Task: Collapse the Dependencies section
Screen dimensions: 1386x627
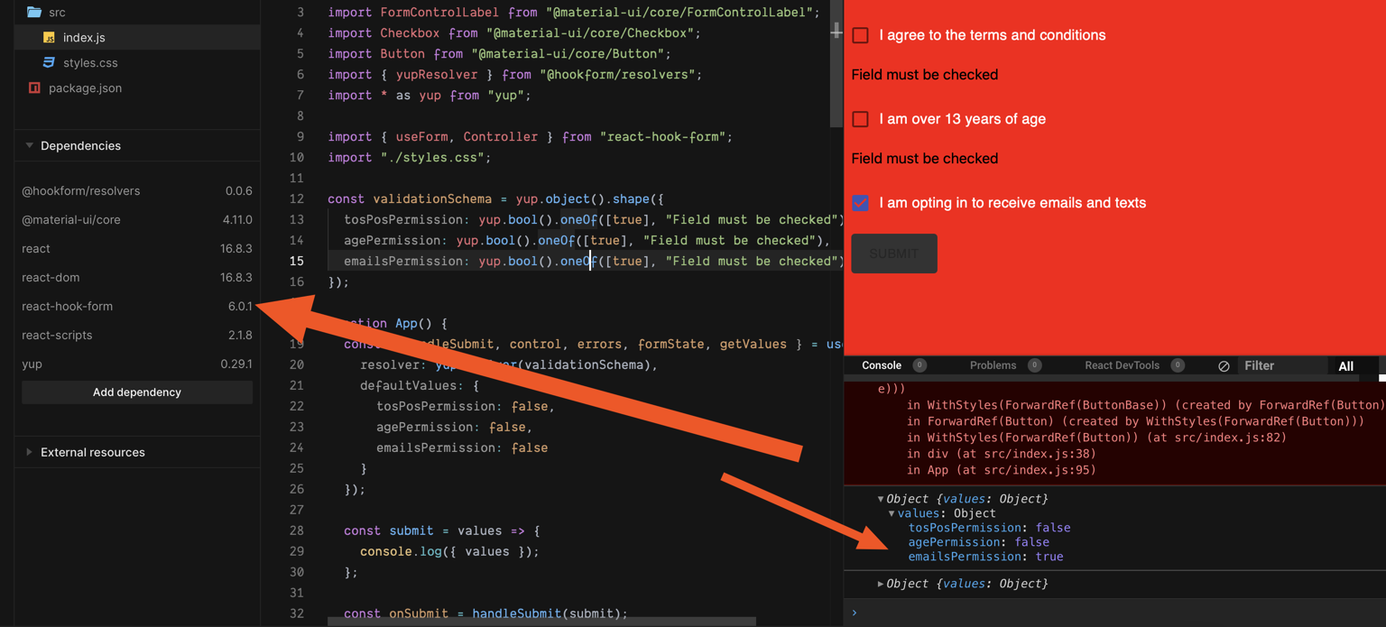Action: [28, 145]
